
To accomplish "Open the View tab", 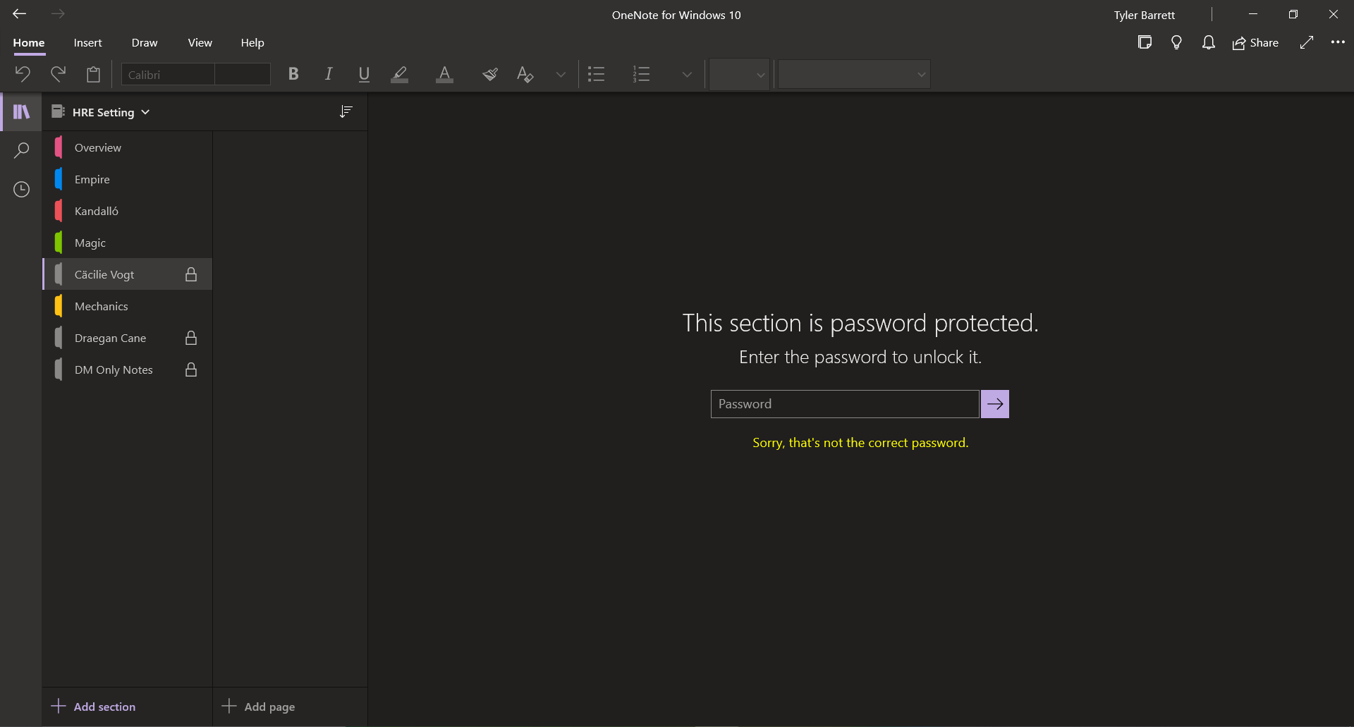I will 200,43.
